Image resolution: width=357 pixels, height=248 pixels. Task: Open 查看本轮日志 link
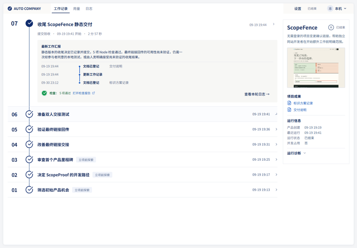point(257,94)
